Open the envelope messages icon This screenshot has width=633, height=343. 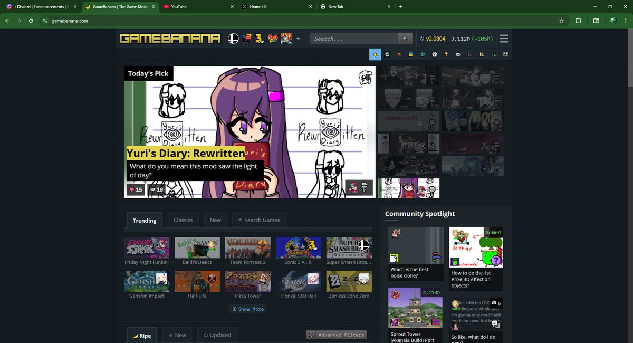pos(458,54)
